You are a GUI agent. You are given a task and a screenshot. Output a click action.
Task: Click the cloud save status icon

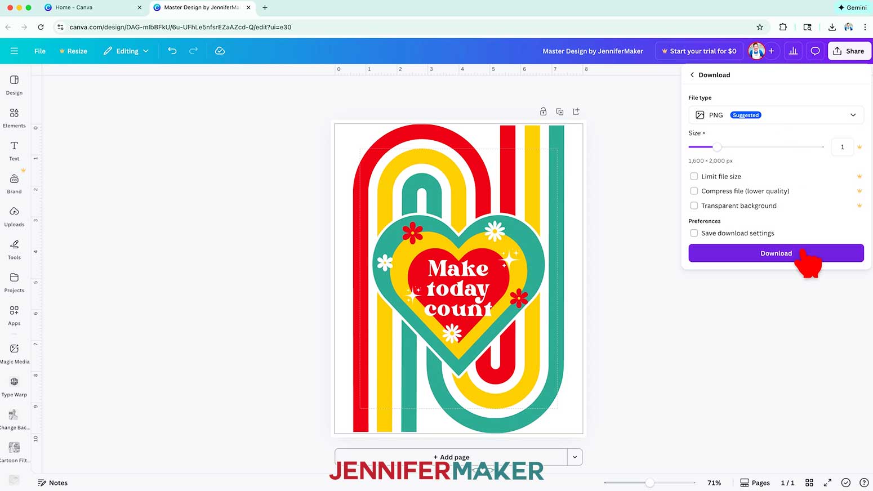[x=220, y=51]
